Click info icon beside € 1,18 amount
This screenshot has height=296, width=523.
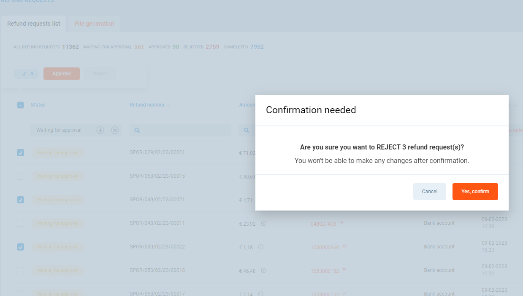click(x=261, y=247)
